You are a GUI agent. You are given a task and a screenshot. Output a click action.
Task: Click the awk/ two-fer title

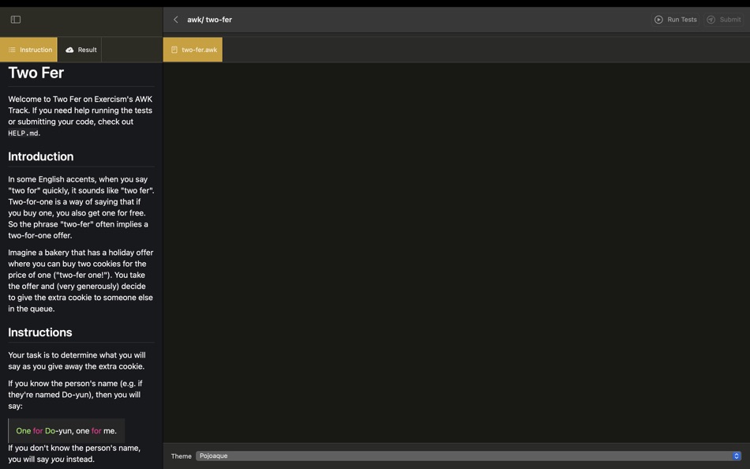point(209,20)
